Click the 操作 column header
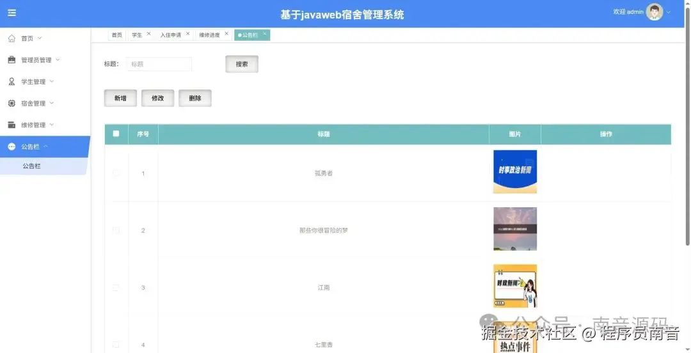Viewport: 691px width, 353px height. tap(606, 134)
